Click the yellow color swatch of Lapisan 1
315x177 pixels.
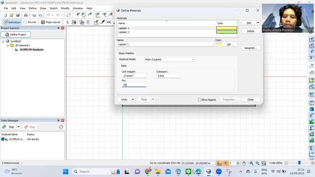click(226, 28)
